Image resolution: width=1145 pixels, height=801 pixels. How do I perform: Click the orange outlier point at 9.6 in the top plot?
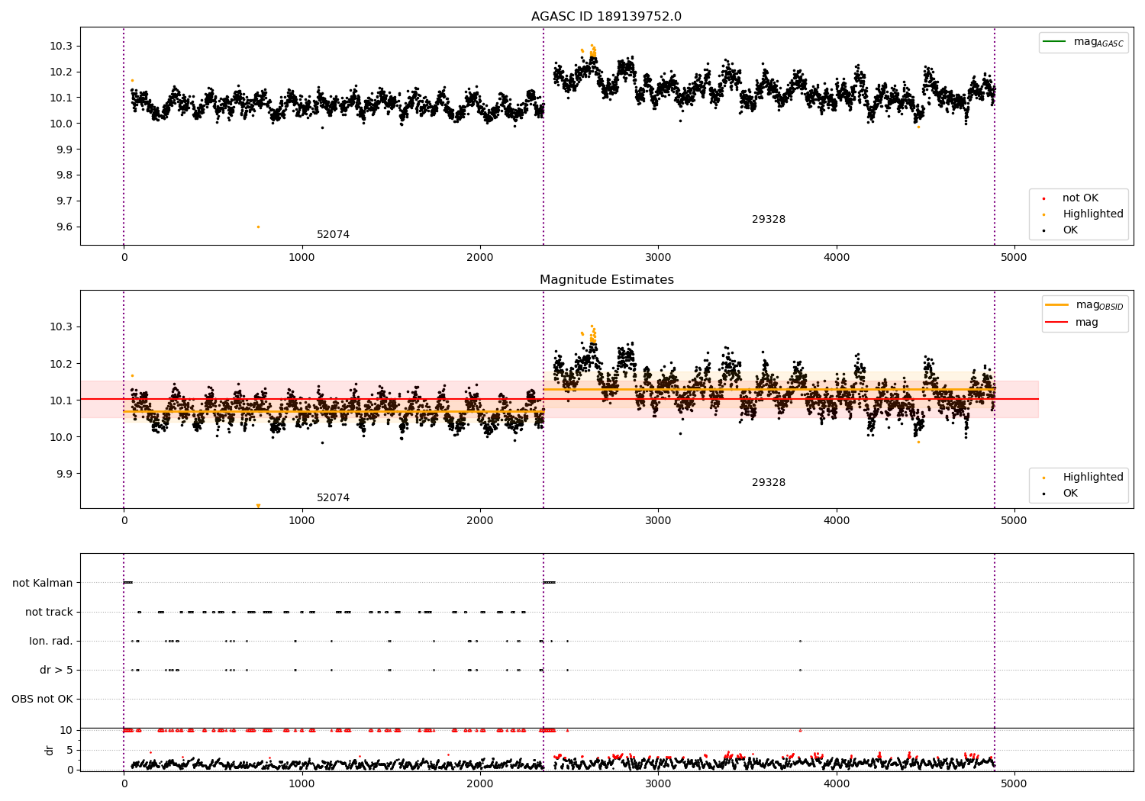pos(258,227)
